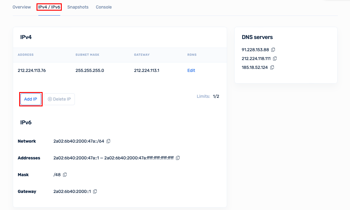The width and height of the screenshot is (350, 210).
Task: Select subnet mask 255.255.255.0
Action: point(90,70)
